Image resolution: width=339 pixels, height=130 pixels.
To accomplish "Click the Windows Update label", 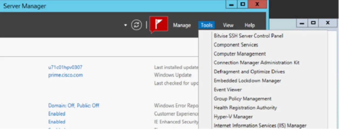I will [x=173, y=75].
